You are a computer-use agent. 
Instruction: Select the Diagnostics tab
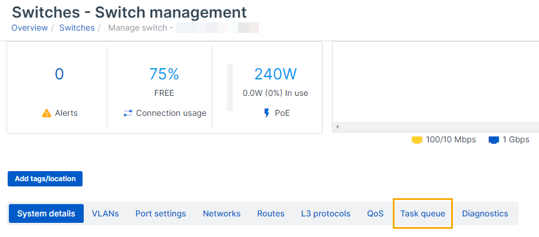(485, 213)
